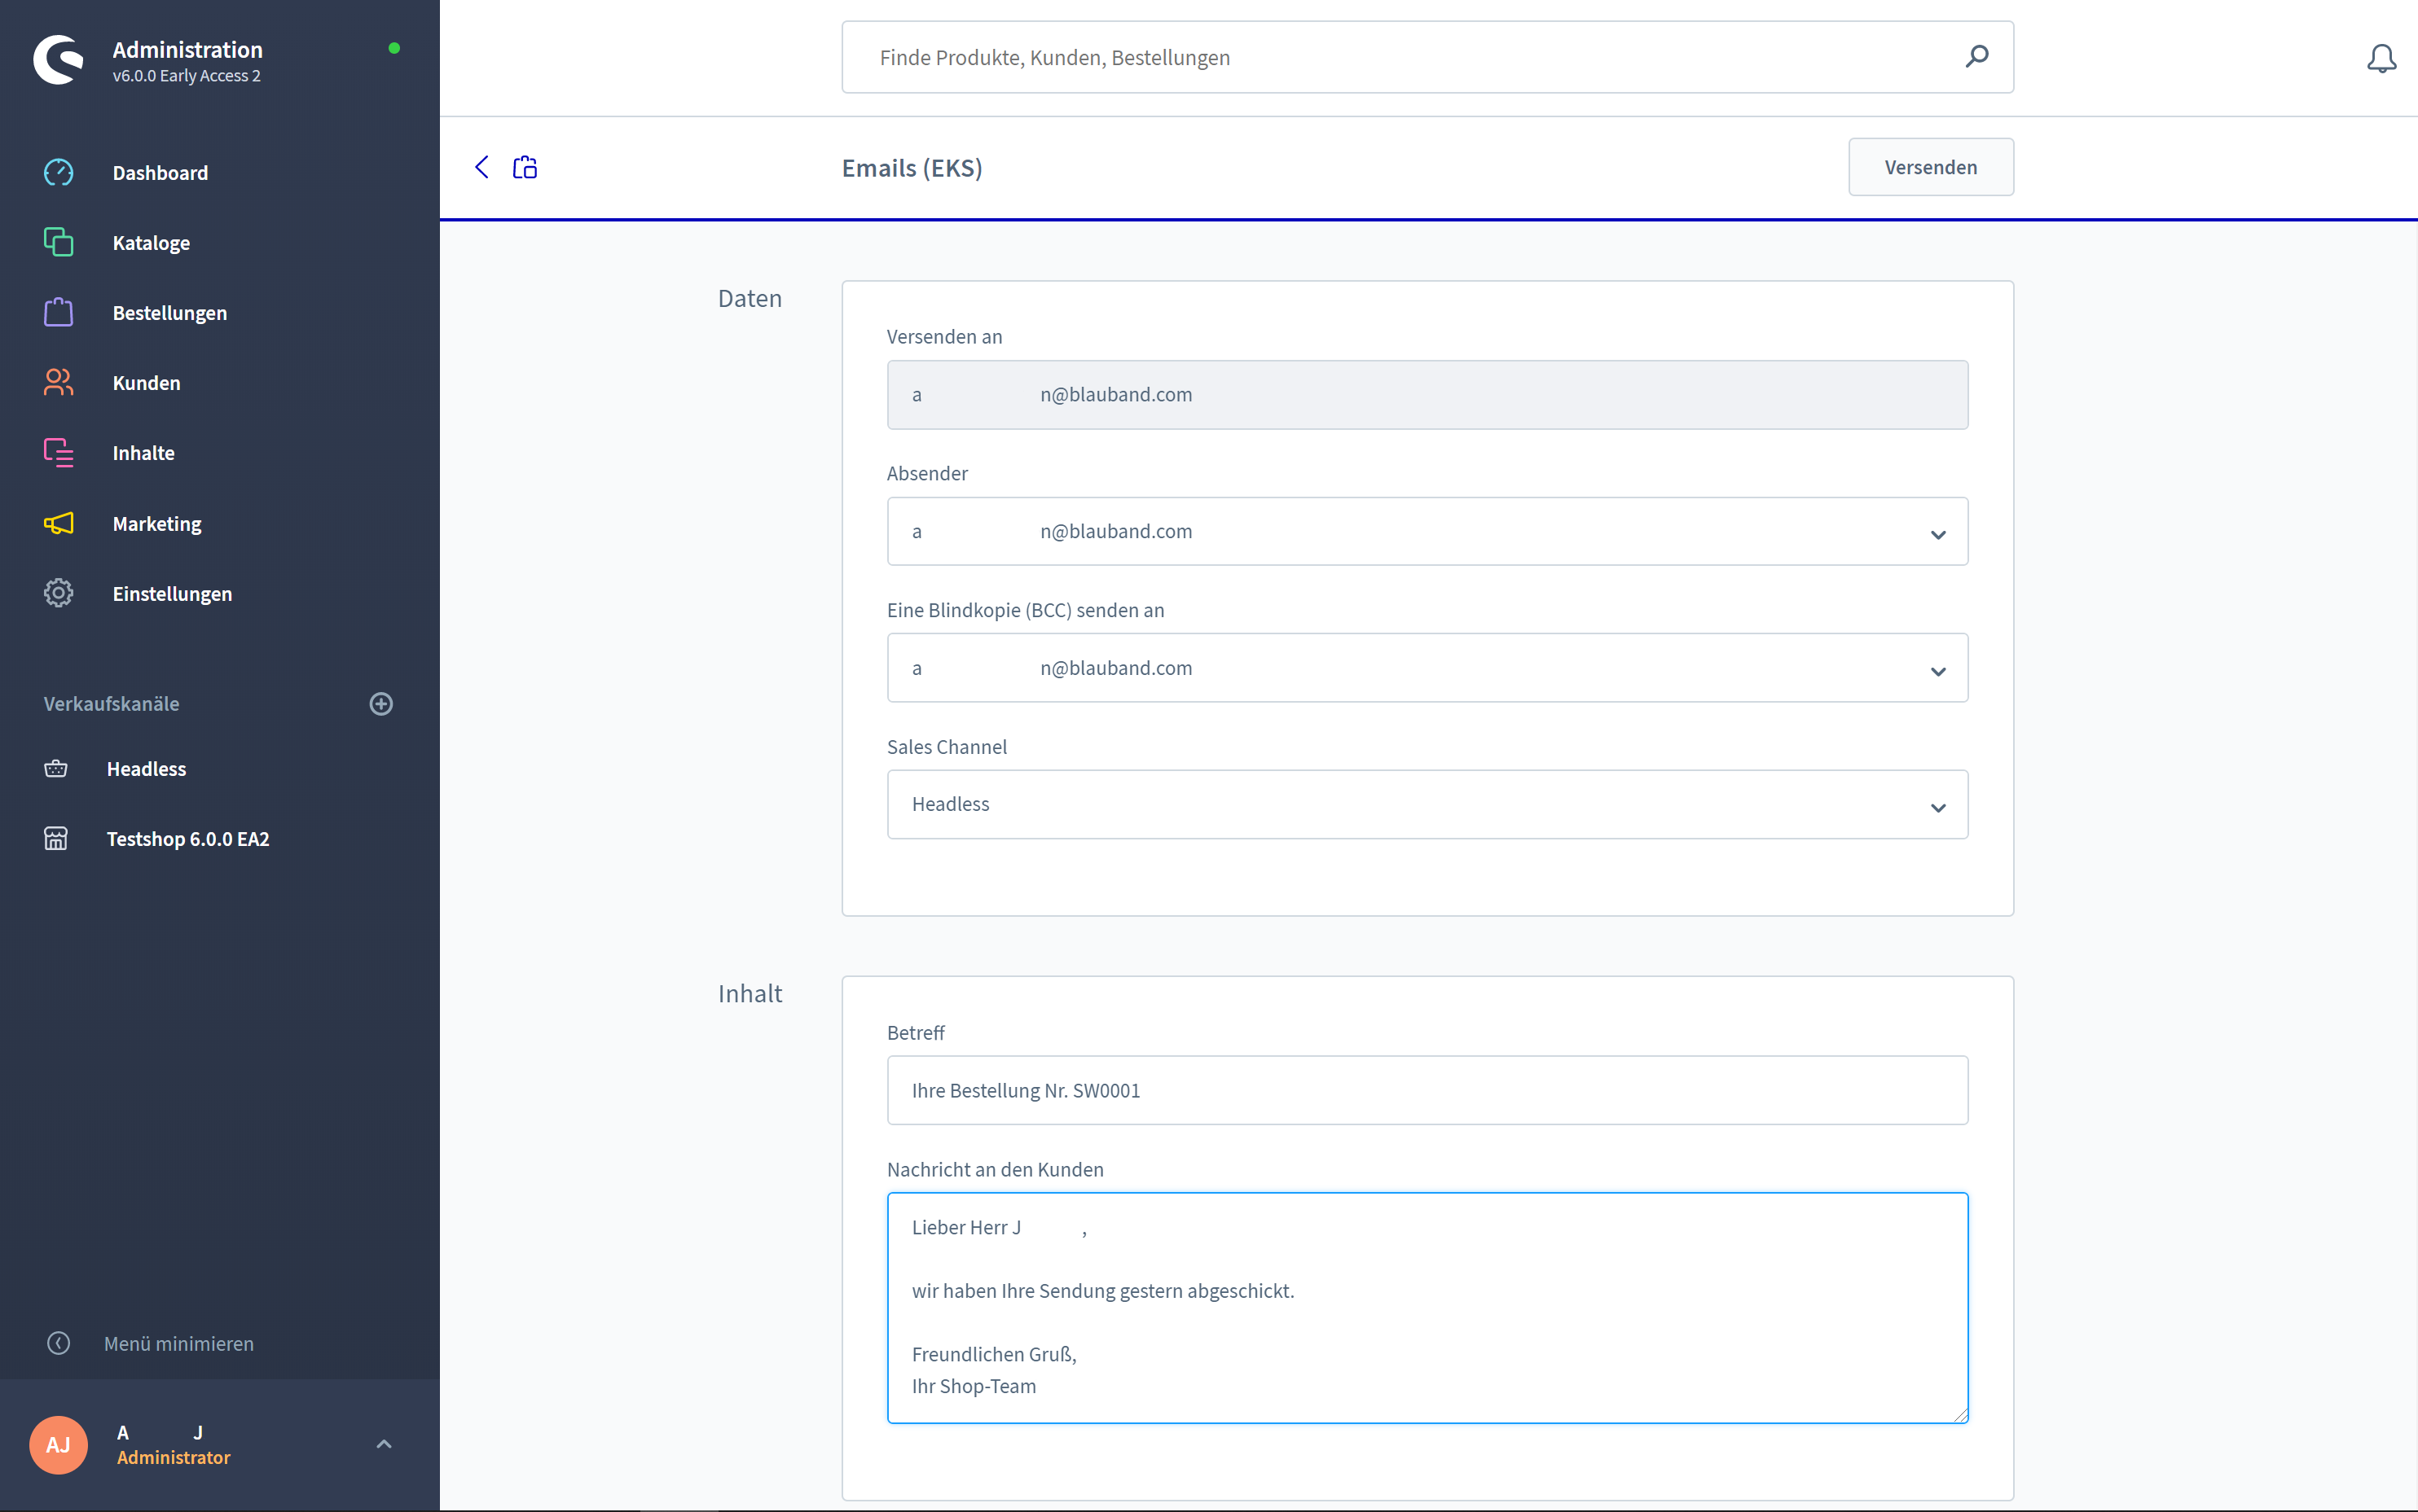The image size is (2418, 1512).
Task: Click the Inhalt section heading
Action: (x=750, y=993)
